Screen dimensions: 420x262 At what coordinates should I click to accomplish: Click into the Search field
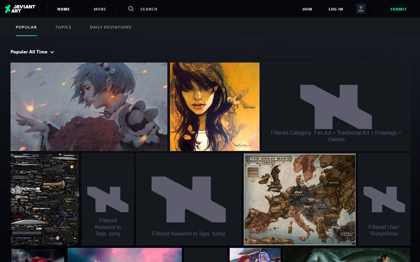tap(149, 9)
